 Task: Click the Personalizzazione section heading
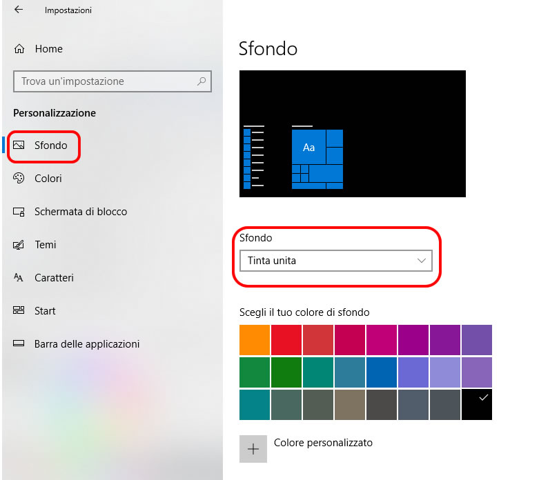[x=55, y=113]
